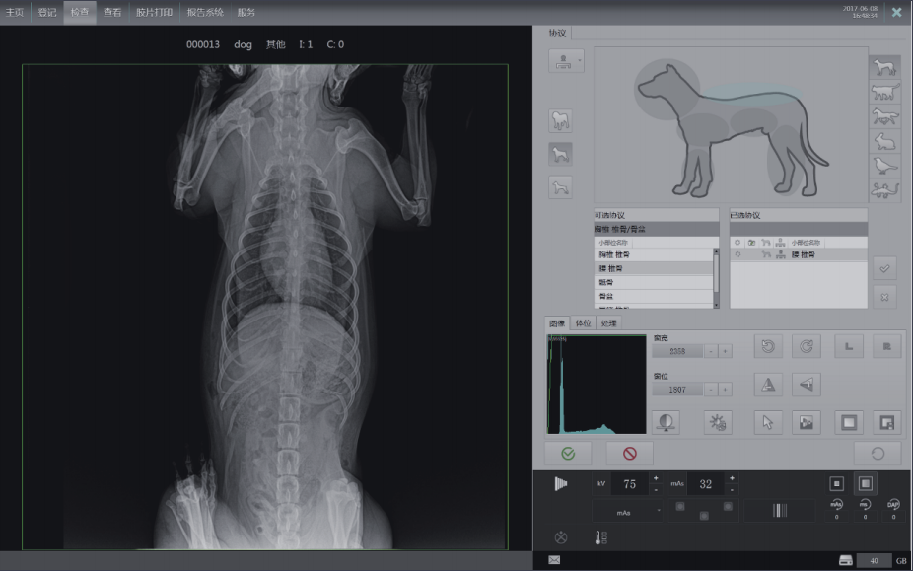
Task: Select the medium dog size option
Action: pos(560,154)
